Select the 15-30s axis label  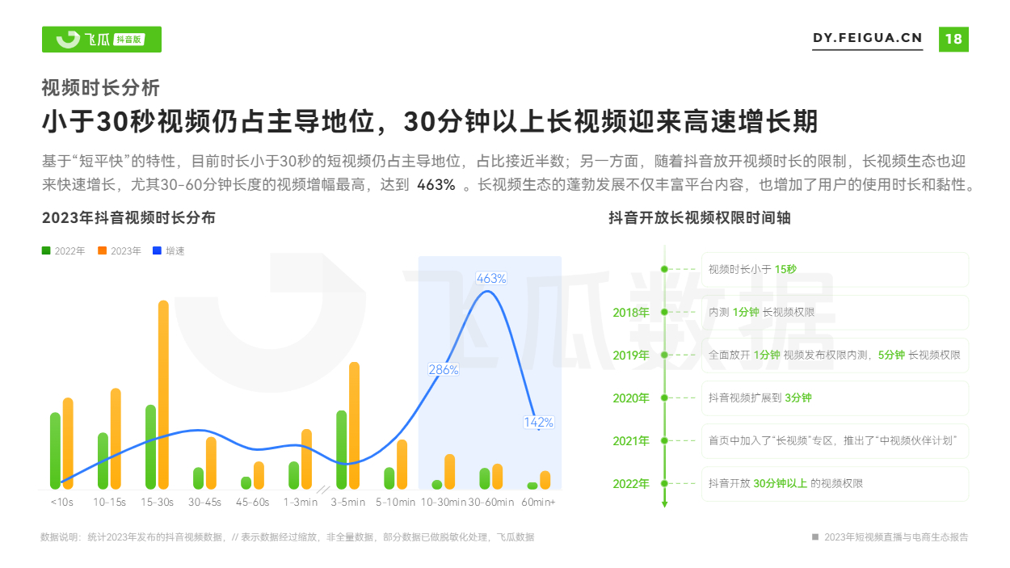click(157, 502)
